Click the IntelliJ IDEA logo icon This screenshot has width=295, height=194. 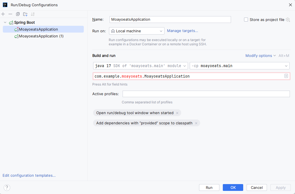(x=5, y=5)
